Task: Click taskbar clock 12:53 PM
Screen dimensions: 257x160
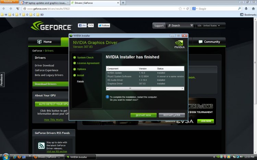Action: click(x=249, y=157)
